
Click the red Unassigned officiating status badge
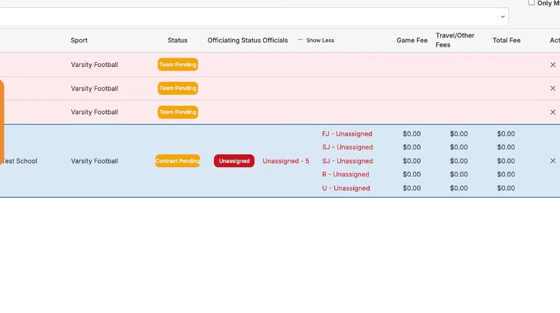pos(234,161)
